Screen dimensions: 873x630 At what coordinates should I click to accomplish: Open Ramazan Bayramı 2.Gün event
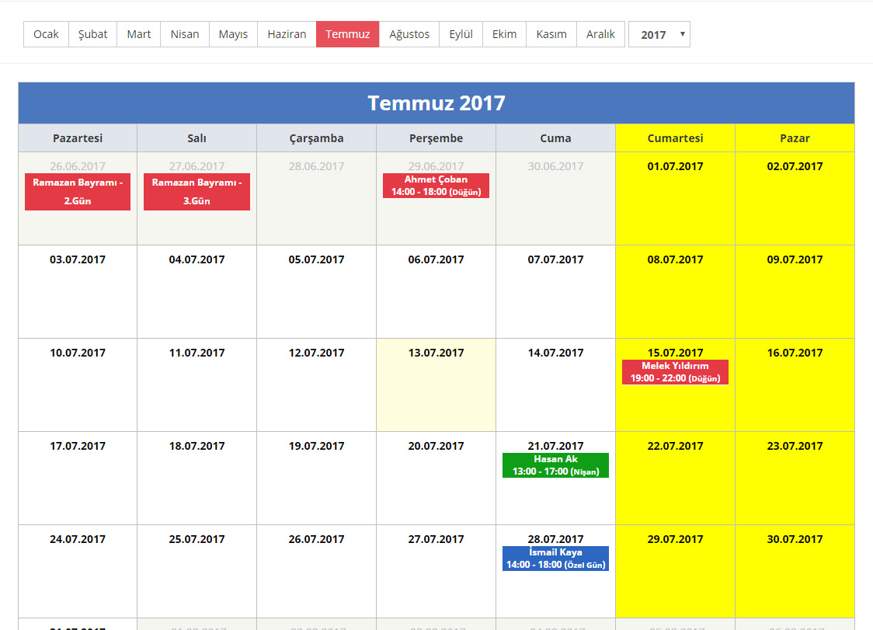tap(78, 192)
